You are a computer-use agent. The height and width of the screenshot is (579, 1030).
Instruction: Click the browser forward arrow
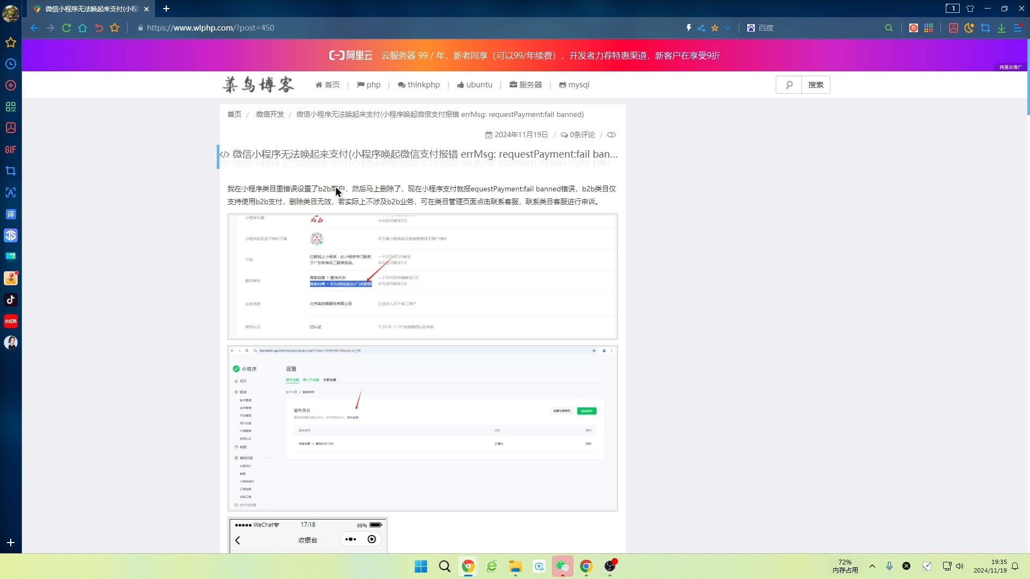pyautogui.click(x=50, y=28)
